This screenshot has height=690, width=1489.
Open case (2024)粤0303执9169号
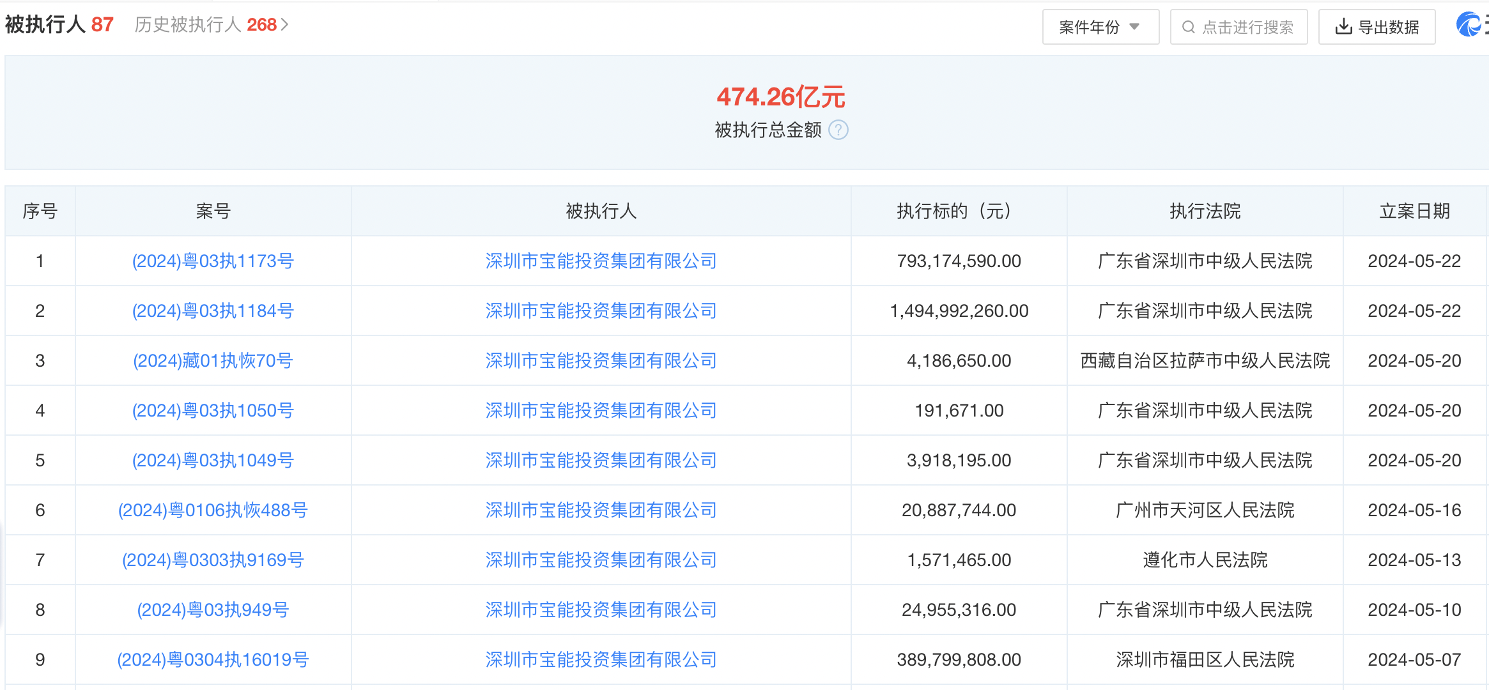[x=213, y=560]
